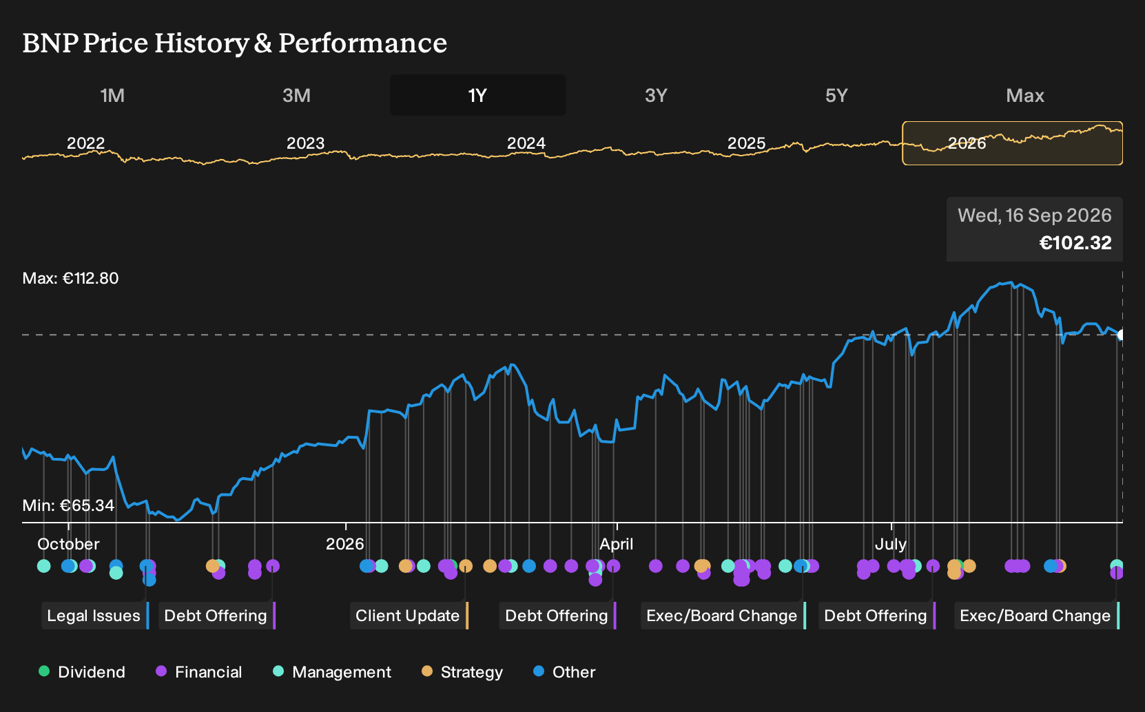The image size is (1145, 712).
Task: Click the Wed, 16 Sep 2026 date text
Action: click(x=1035, y=216)
